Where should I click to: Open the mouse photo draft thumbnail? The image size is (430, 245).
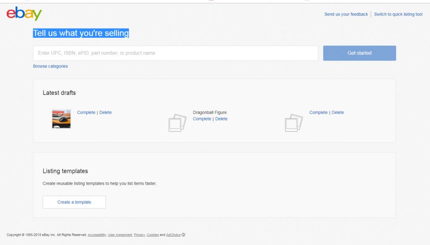61,119
